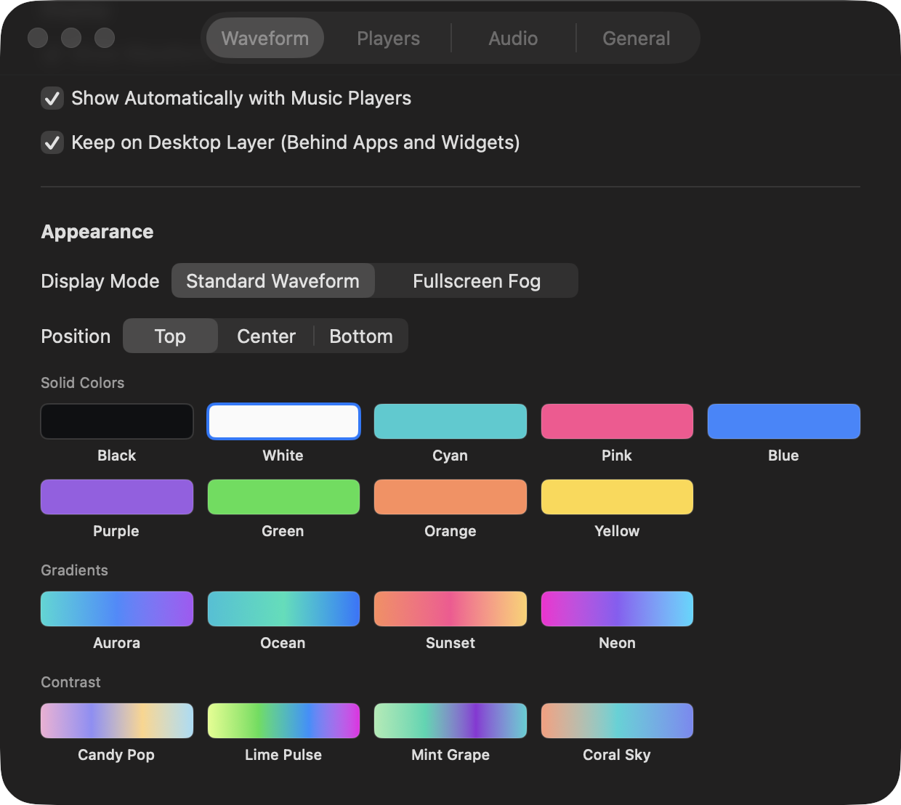Image resolution: width=901 pixels, height=805 pixels.
Task: Minimize the settings window
Action: click(x=71, y=38)
